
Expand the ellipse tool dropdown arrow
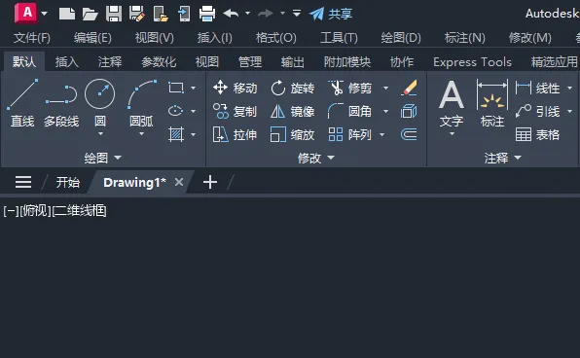point(193,111)
